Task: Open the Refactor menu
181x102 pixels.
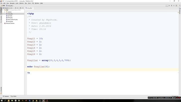Action: 21,3
